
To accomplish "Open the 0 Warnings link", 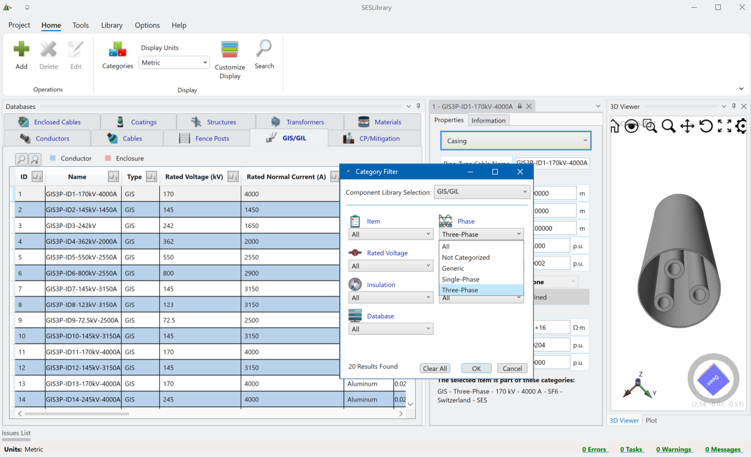I will [x=674, y=449].
